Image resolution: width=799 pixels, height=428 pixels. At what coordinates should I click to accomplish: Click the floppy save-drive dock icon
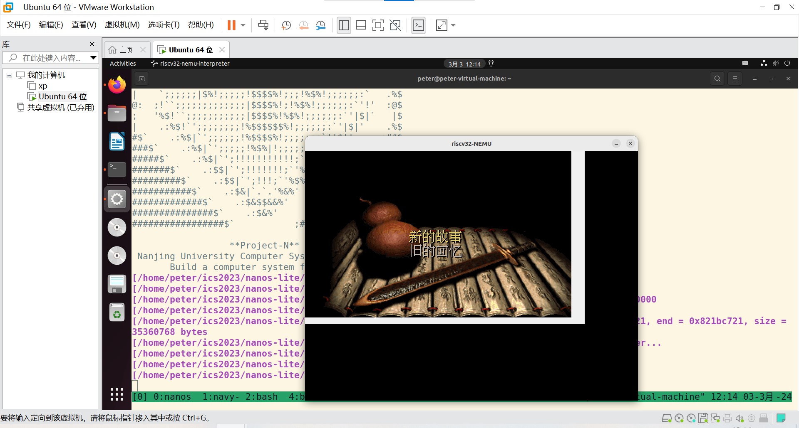coord(117,284)
